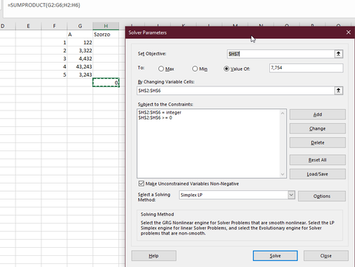
Task: Click constraints list scroll down arrow
Action: coord(283,174)
